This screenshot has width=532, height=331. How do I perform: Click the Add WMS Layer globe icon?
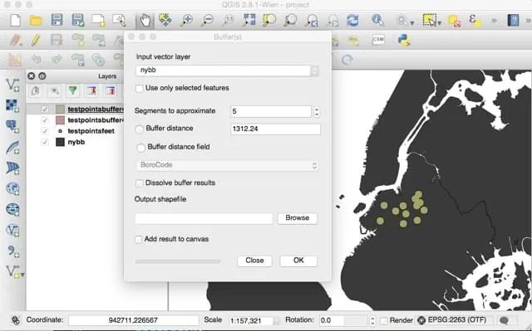tap(12, 189)
